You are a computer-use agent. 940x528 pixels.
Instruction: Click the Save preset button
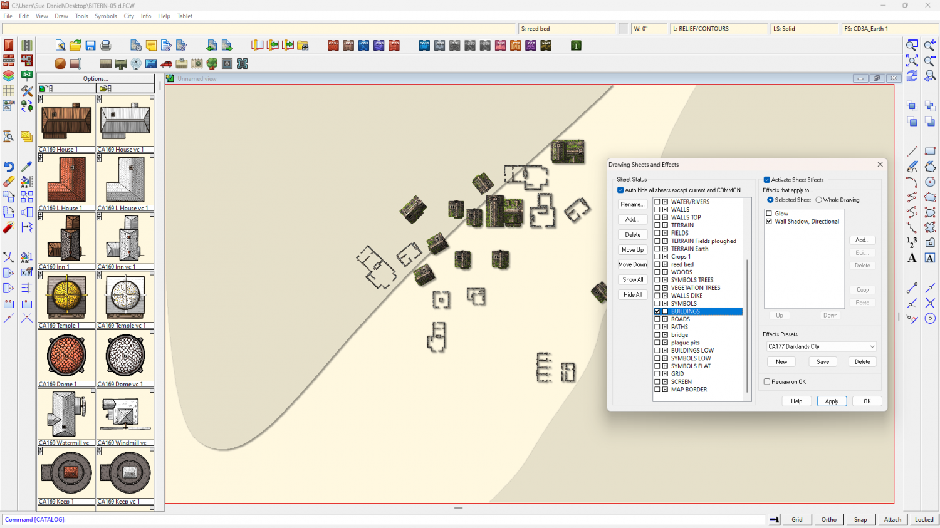point(823,361)
